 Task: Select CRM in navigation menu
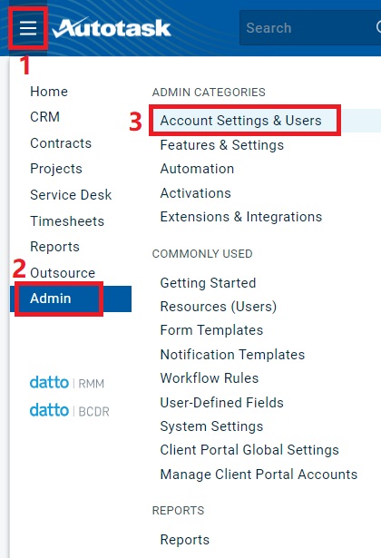[44, 117]
